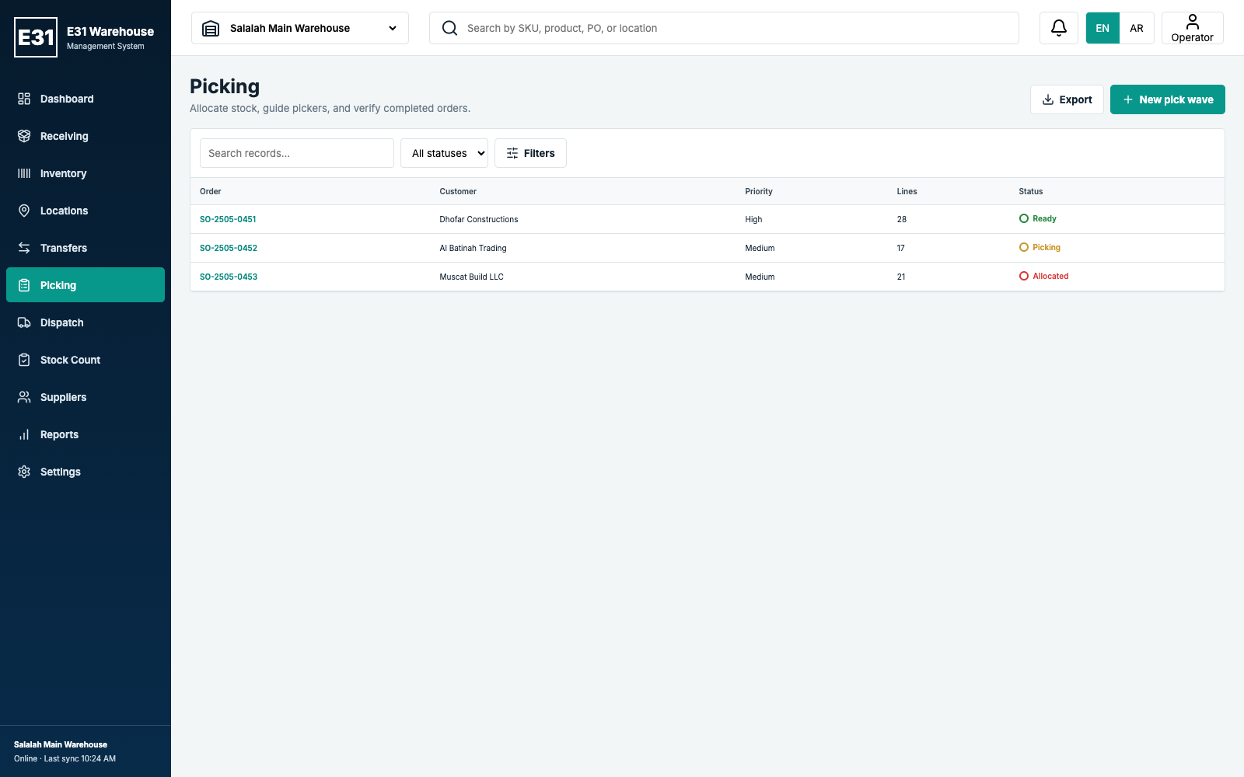Click the Stock Count clipboard-check icon

24,360
